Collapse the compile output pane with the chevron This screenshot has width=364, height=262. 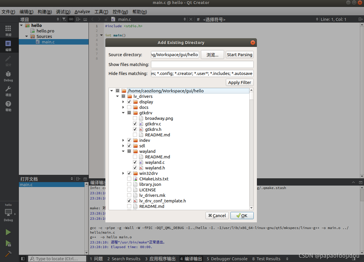353,182
